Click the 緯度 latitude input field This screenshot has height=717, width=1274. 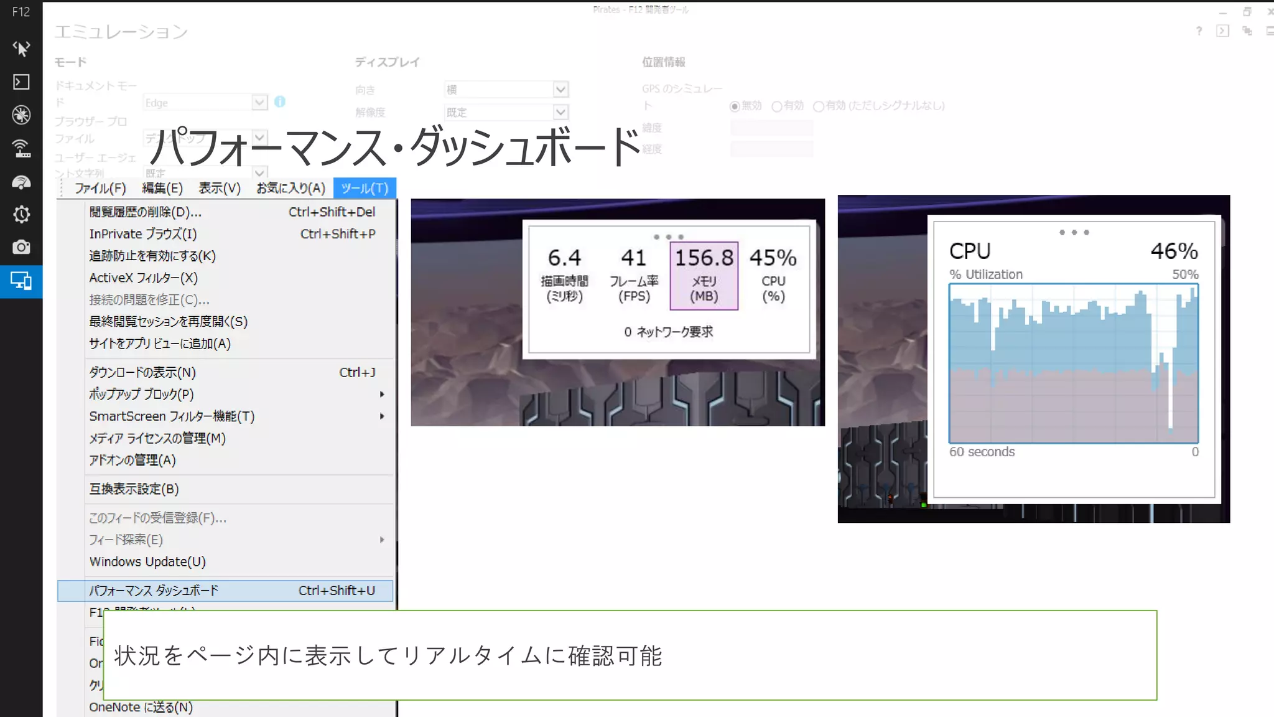click(x=771, y=128)
